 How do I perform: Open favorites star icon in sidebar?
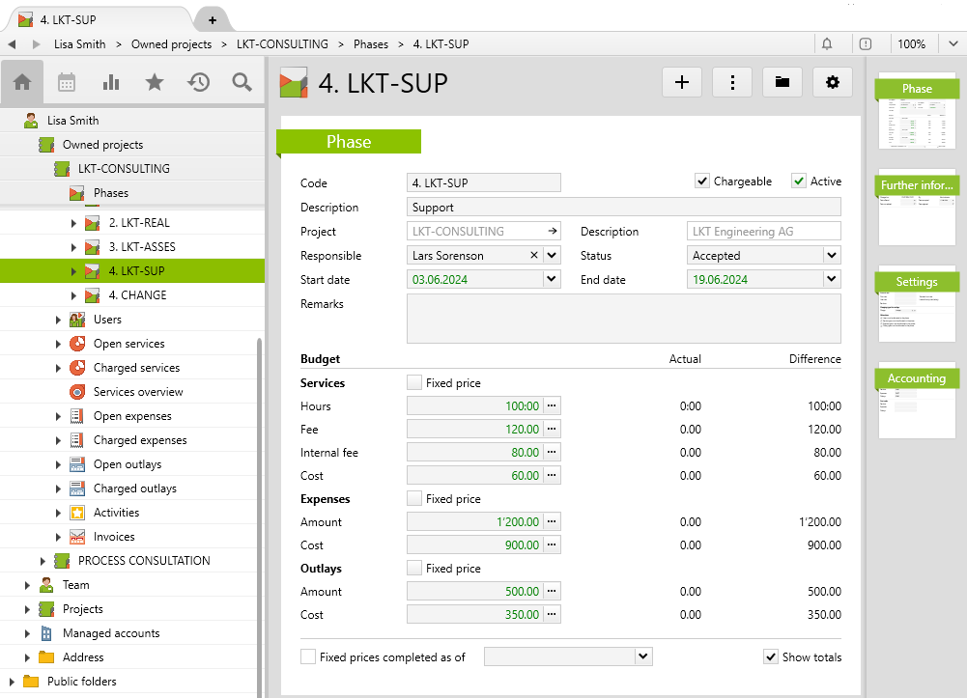[155, 83]
